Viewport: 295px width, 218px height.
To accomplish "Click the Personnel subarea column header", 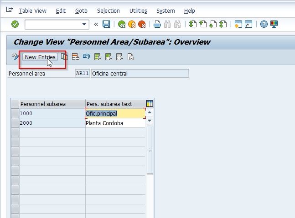I will [52, 104].
